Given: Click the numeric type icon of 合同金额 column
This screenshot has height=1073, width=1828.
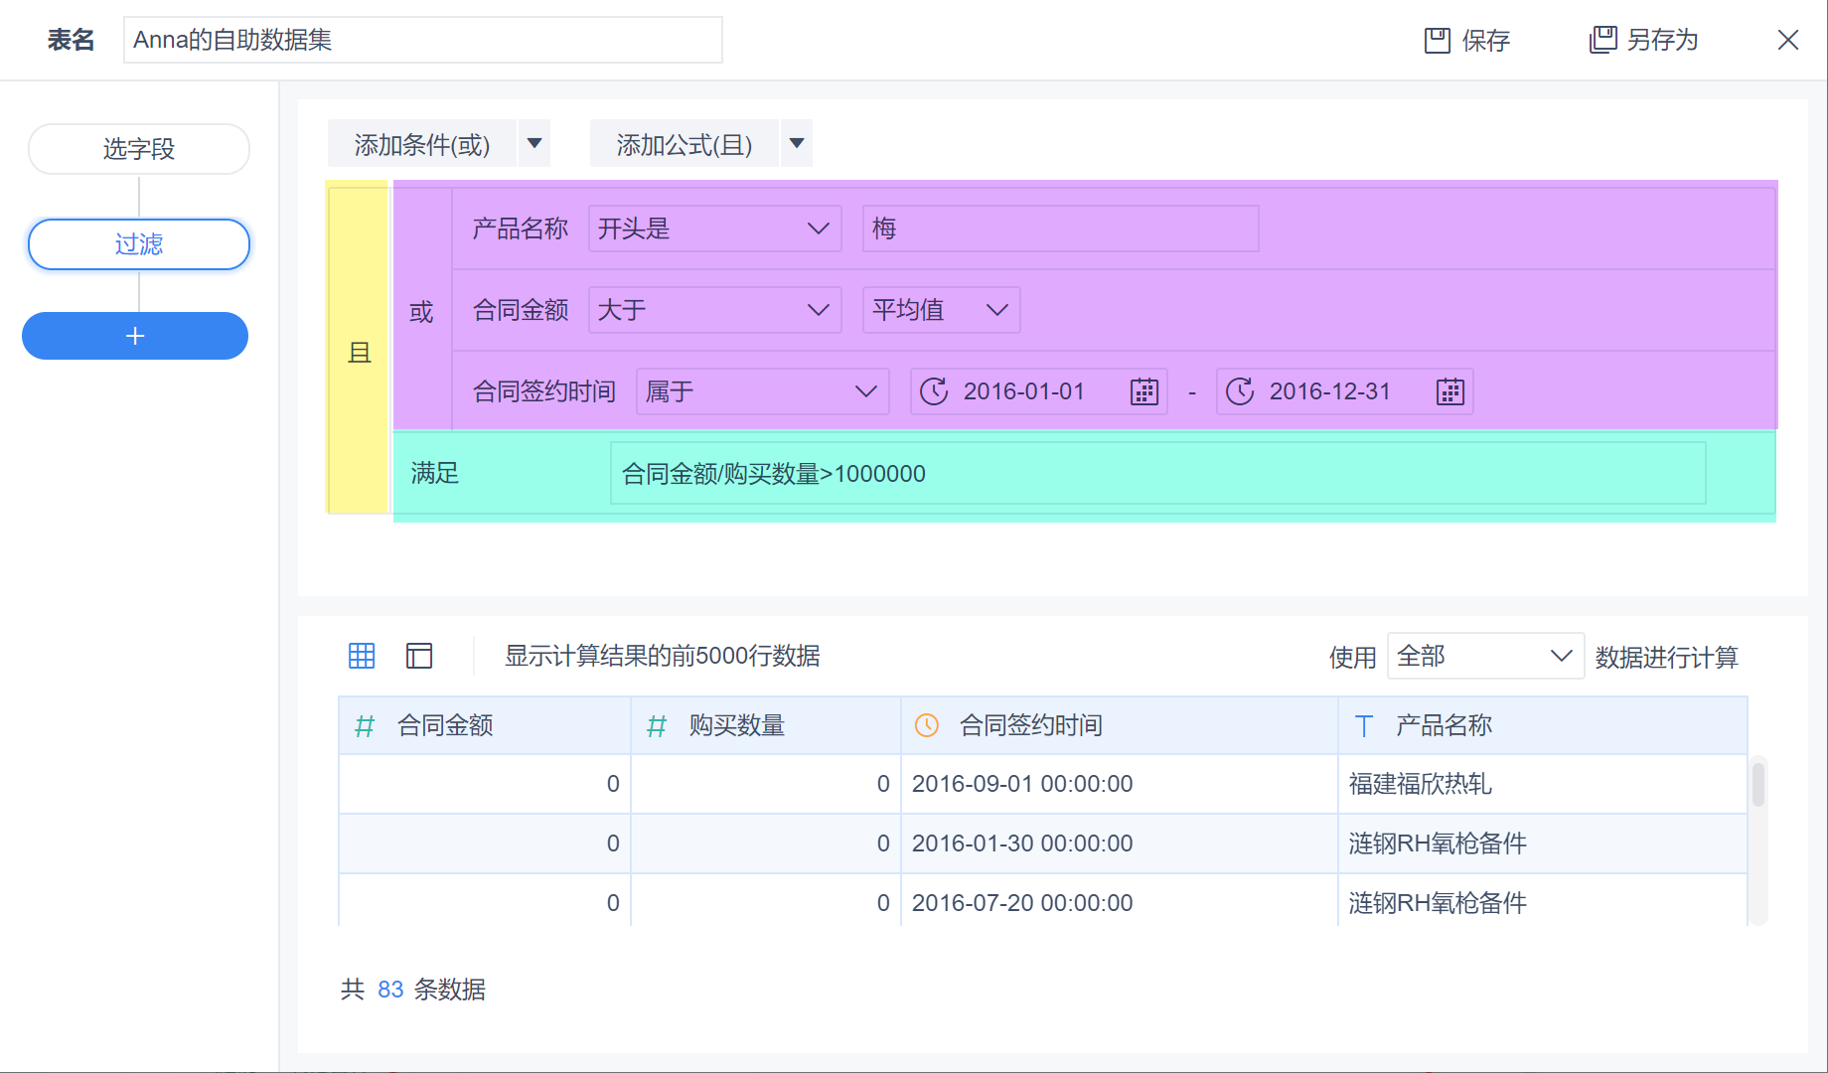Looking at the screenshot, I should [x=365, y=726].
